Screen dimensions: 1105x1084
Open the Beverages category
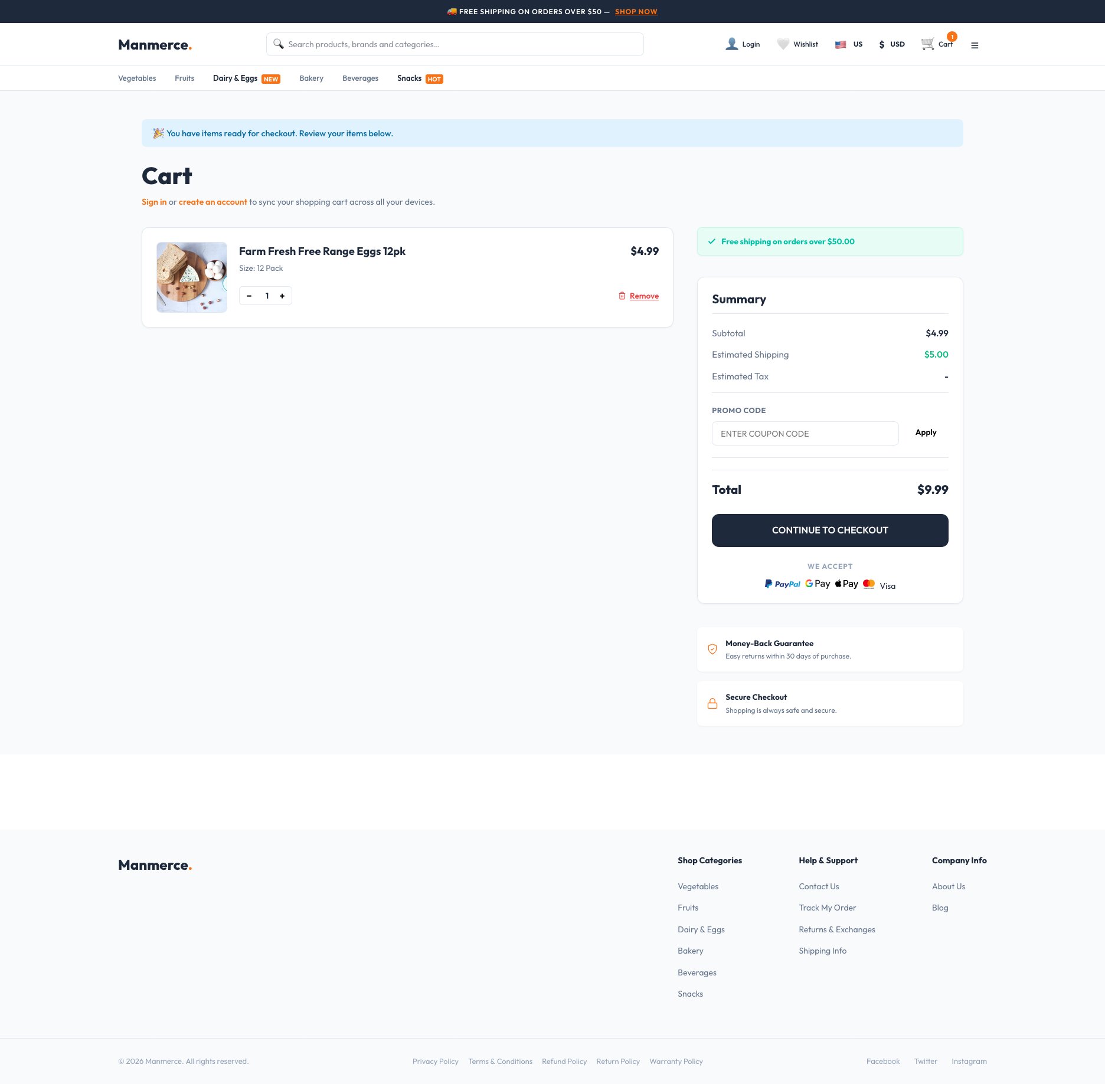tap(360, 78)
